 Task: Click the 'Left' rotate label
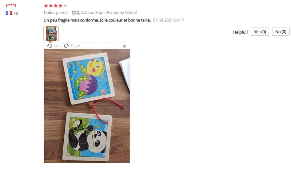(x=57, y=46)
